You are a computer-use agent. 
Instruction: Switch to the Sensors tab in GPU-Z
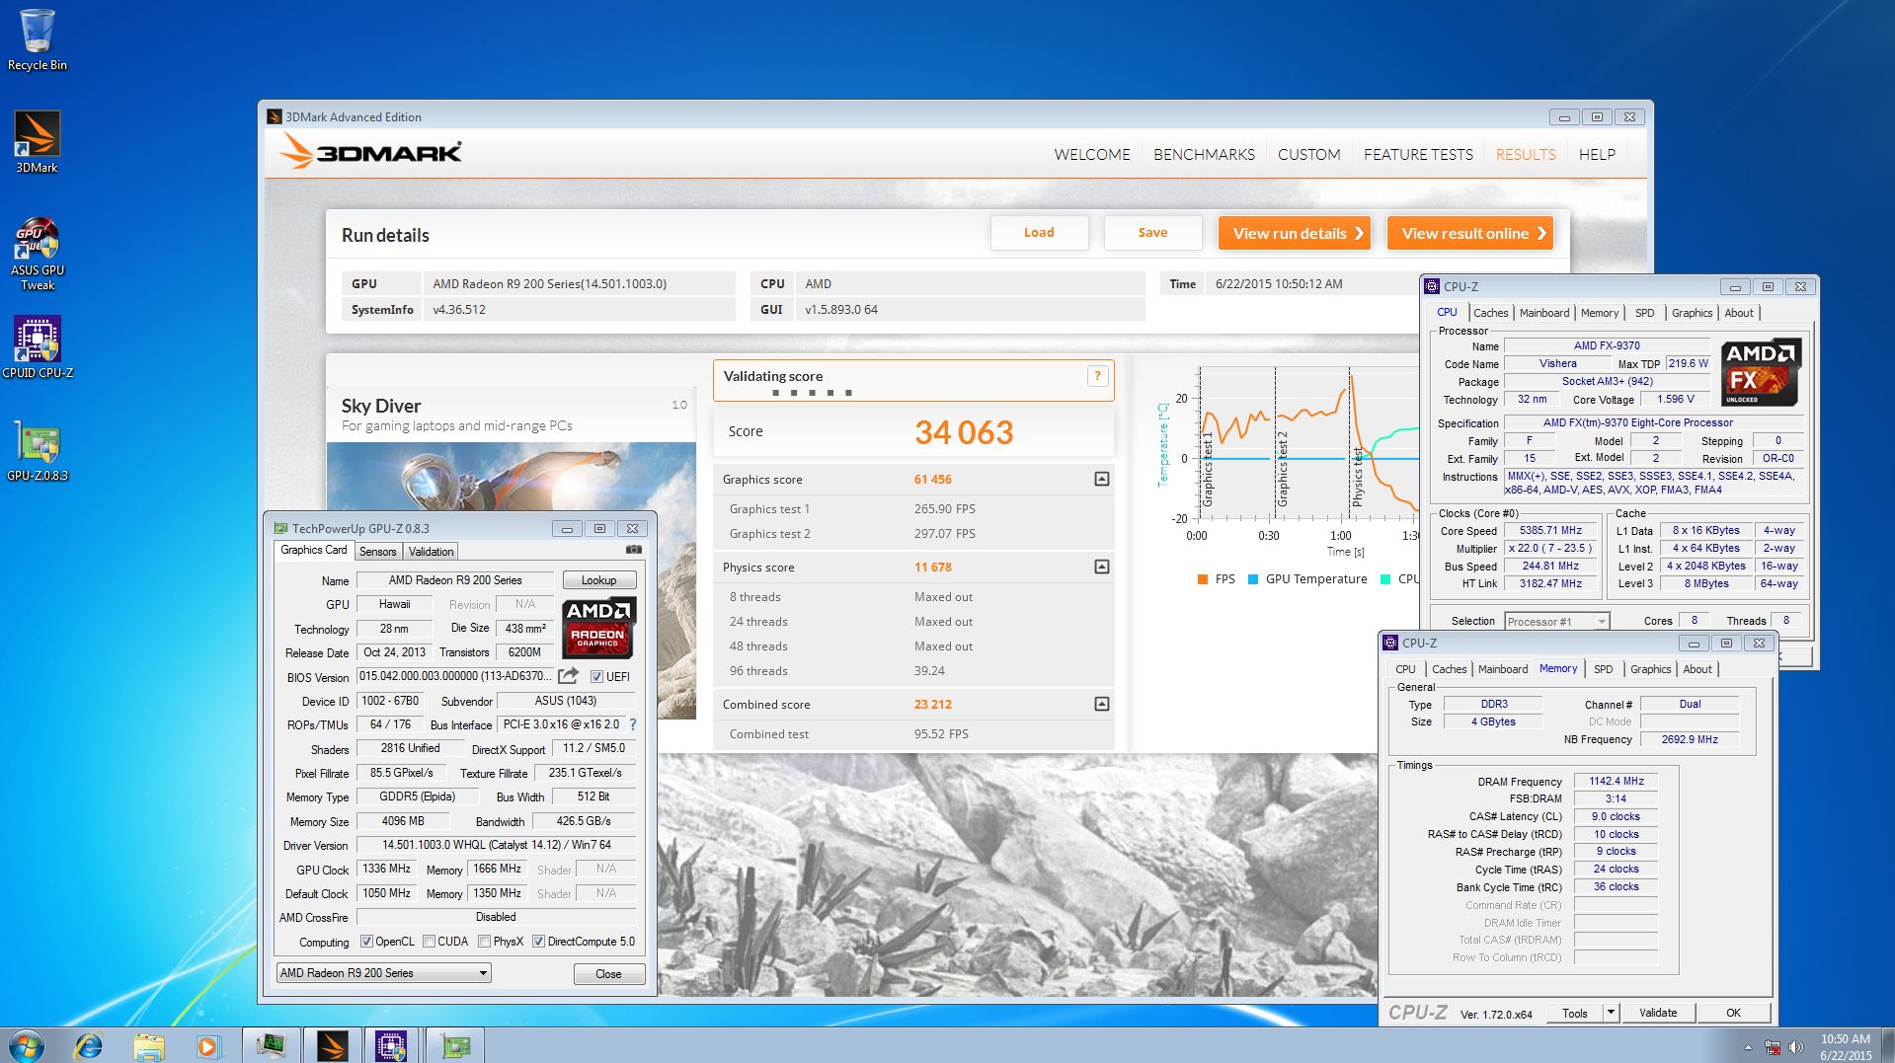pyautogui.click(x=378, y=552)
